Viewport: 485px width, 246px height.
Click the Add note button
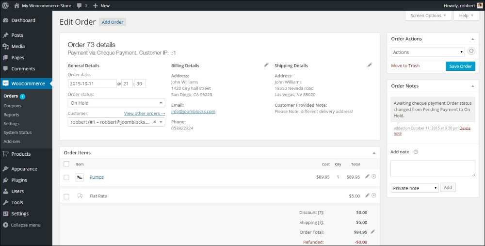click(x=448, y=187)
